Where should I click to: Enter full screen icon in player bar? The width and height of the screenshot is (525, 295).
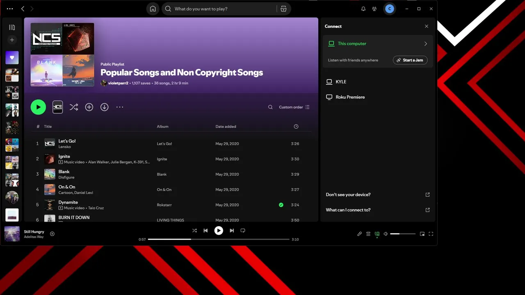coord(431,234)
